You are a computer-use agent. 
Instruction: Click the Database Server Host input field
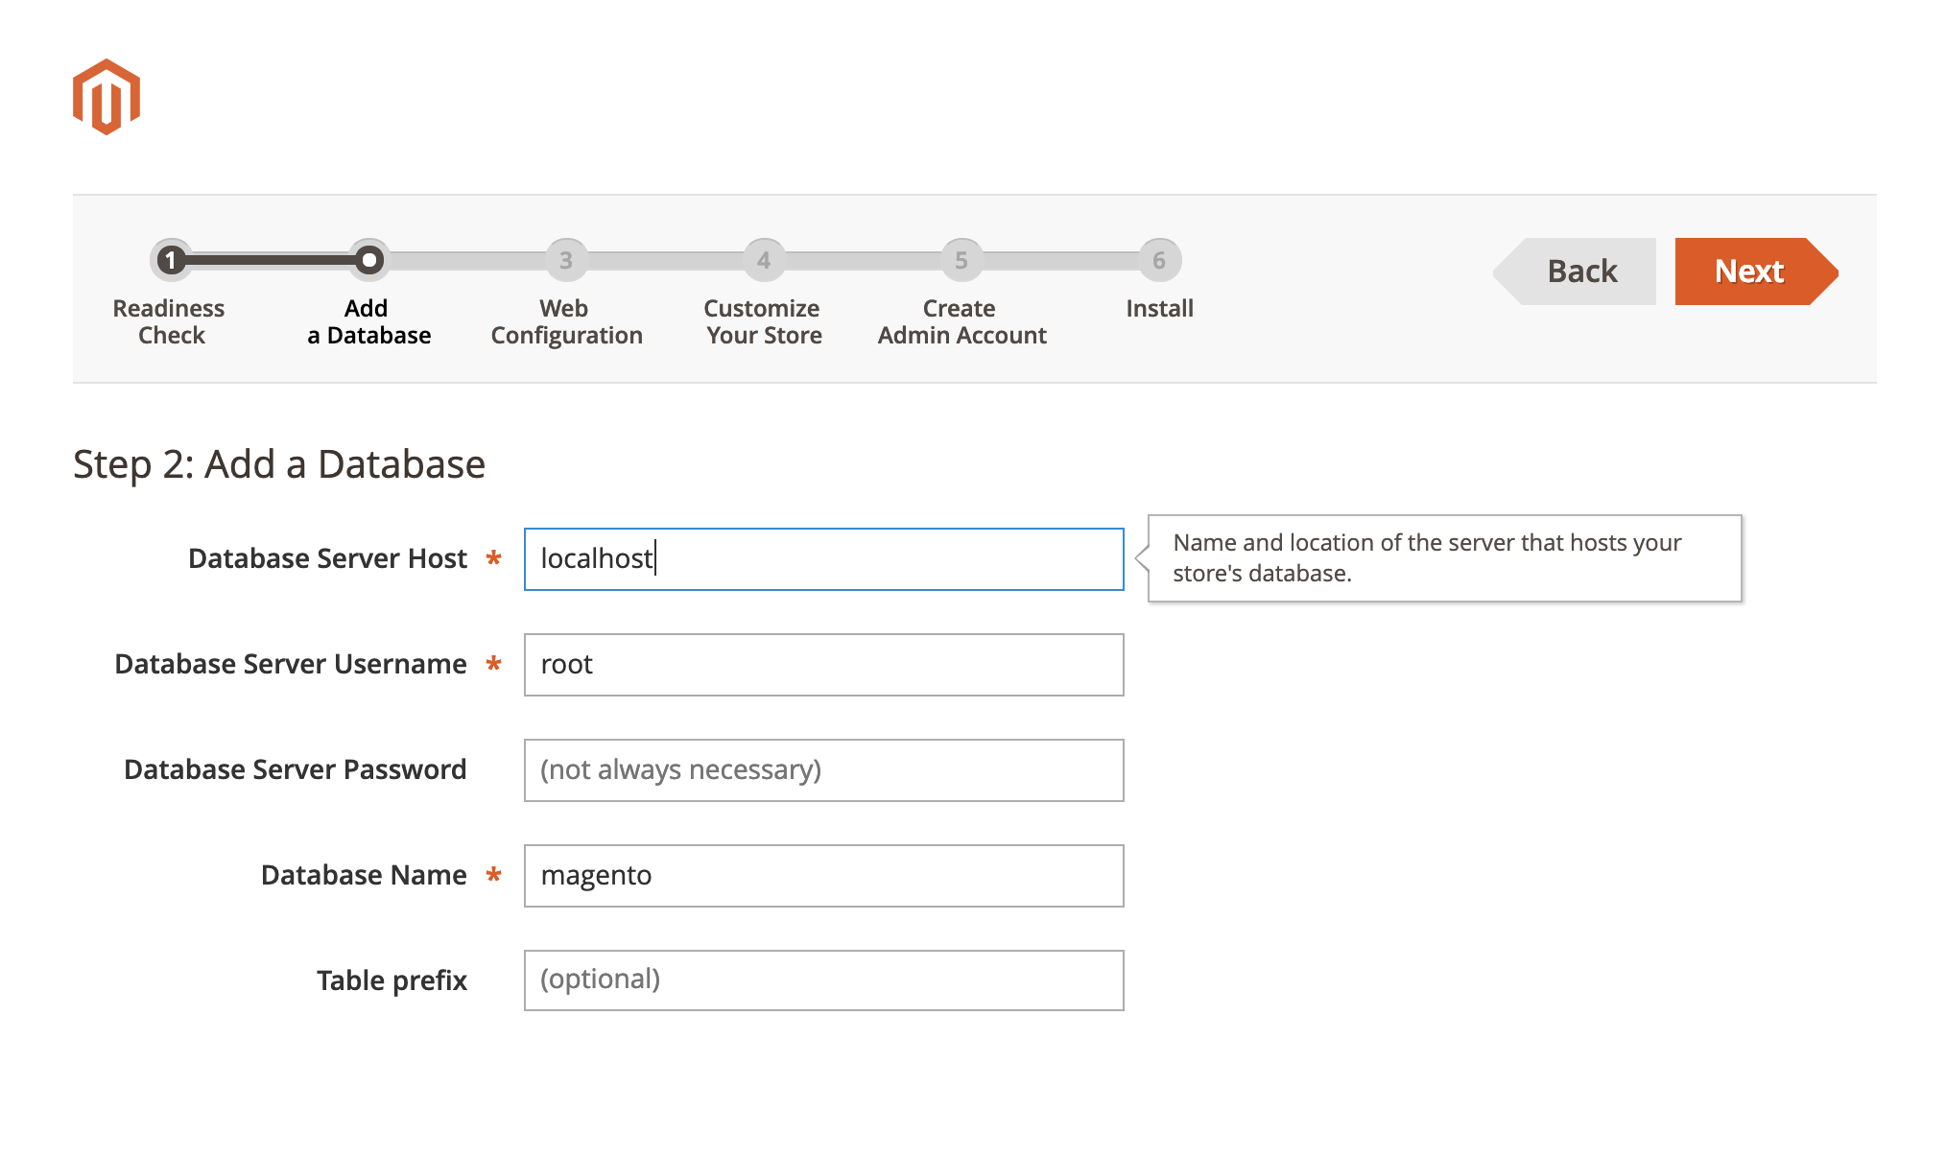pyautogui.click(x=822, y=558)
